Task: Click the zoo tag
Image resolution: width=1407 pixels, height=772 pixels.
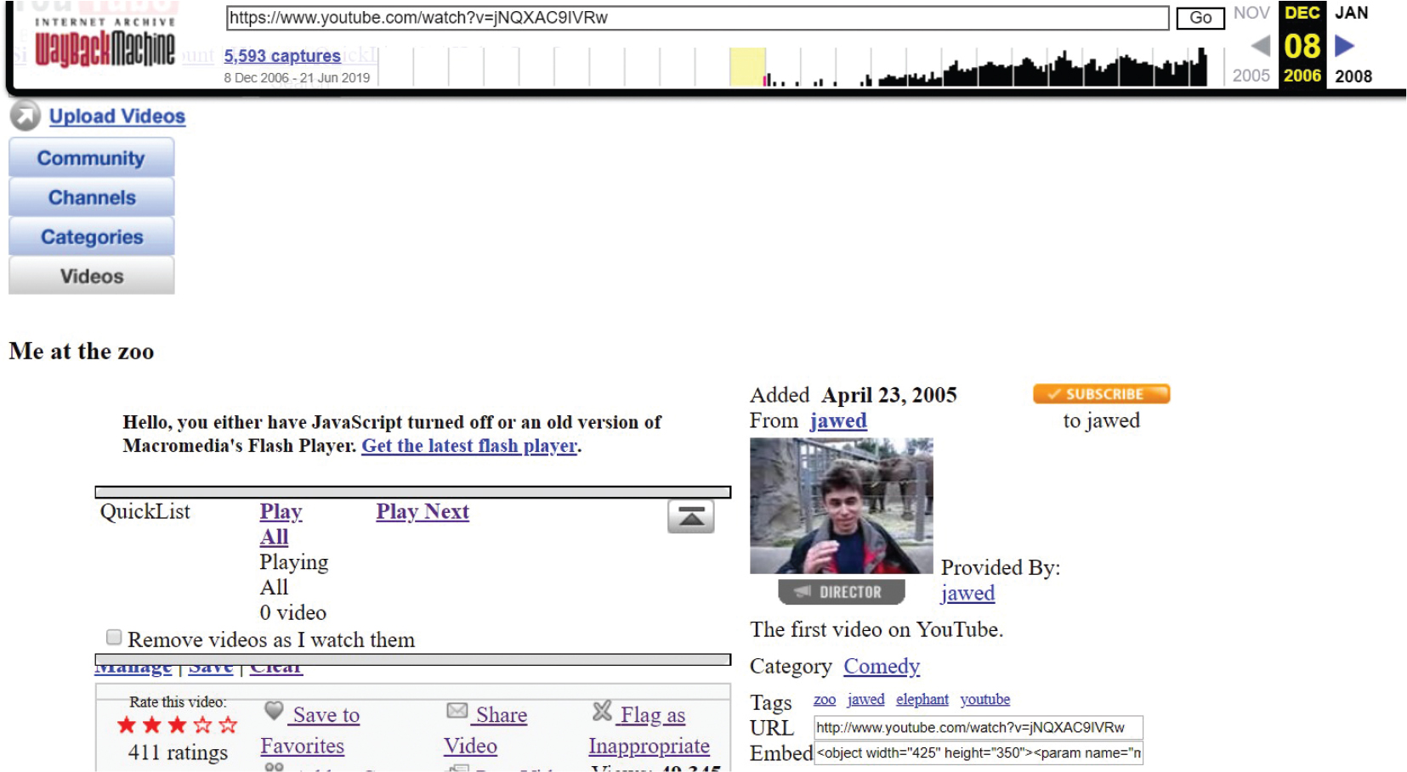Action: (825, 699)
